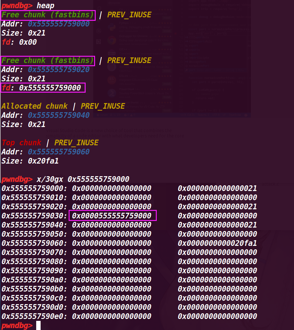
Task: Click the cursor at the last pwndbg prompt
Action: pos(38,325)
